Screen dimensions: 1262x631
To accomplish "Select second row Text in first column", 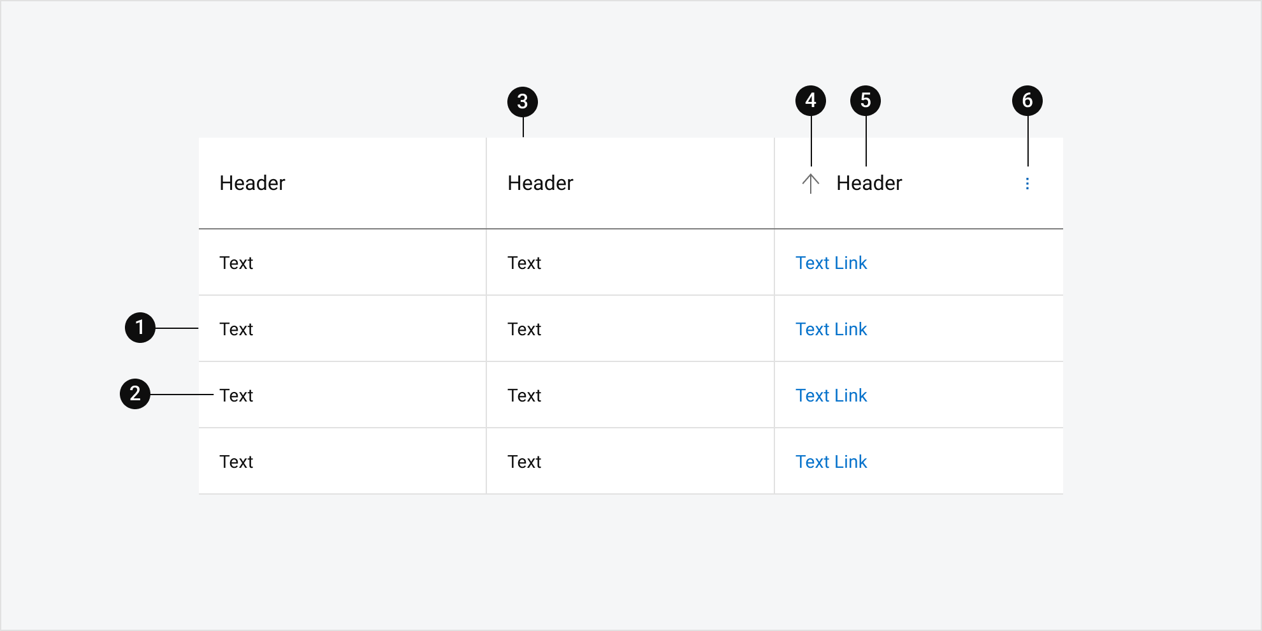I will tap(236, 329).
